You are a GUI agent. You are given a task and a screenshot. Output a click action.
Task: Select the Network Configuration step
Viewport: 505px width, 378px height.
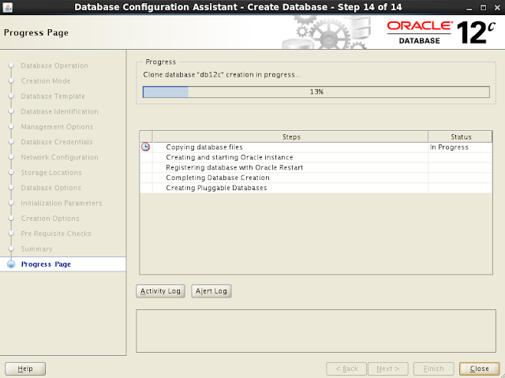click(x=60, y=158)
